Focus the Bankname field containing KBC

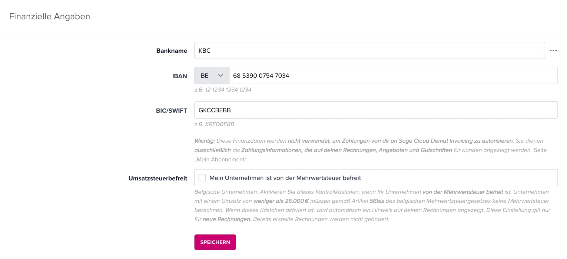point(370,51)
